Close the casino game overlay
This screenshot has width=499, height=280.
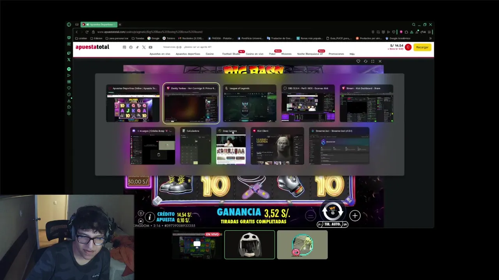380,61
